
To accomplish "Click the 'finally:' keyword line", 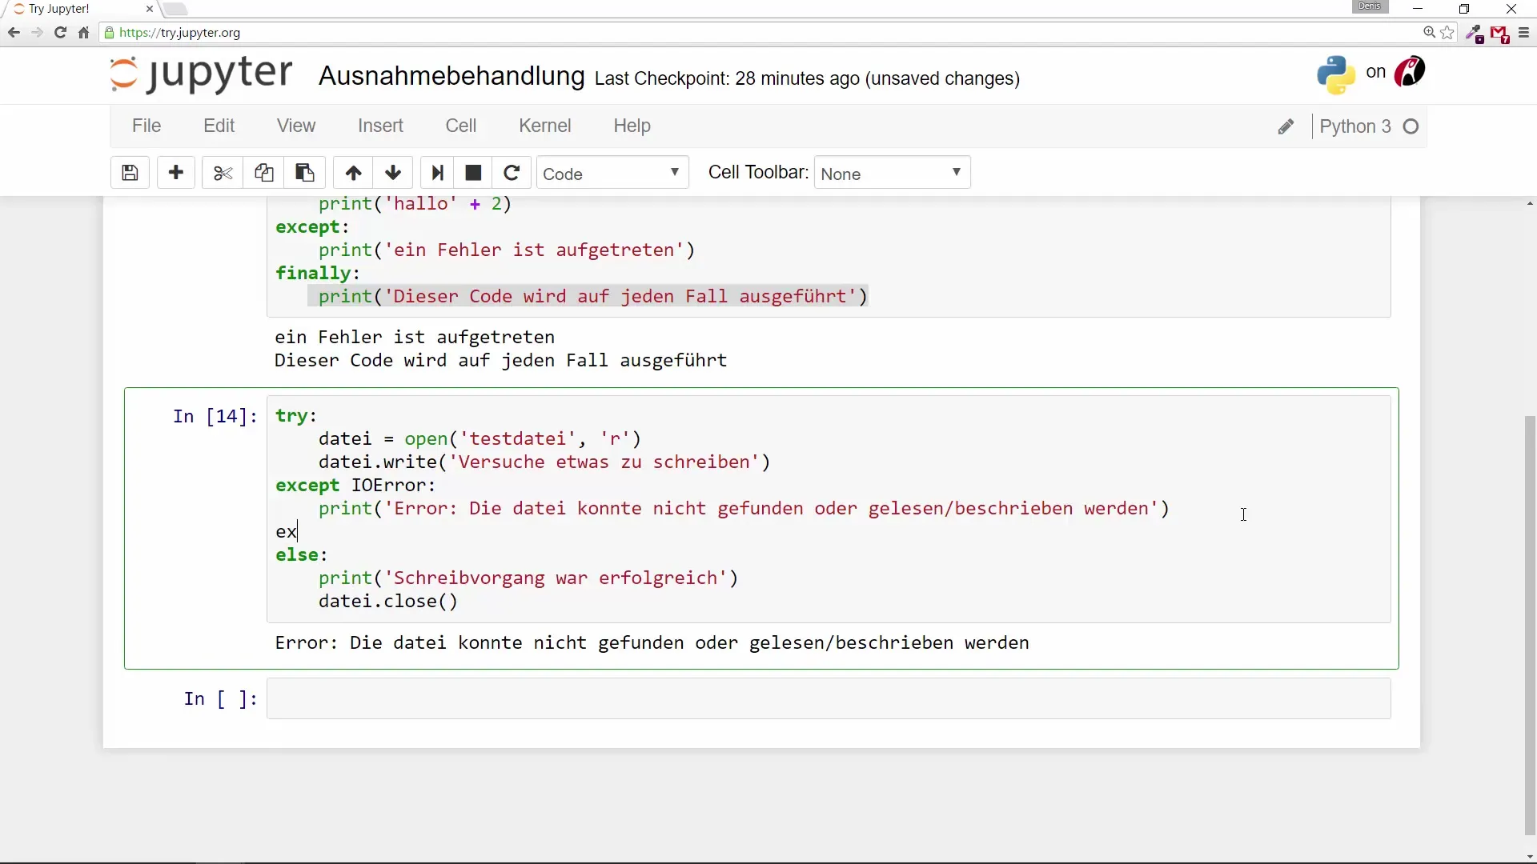I will (x=318, y=274).
